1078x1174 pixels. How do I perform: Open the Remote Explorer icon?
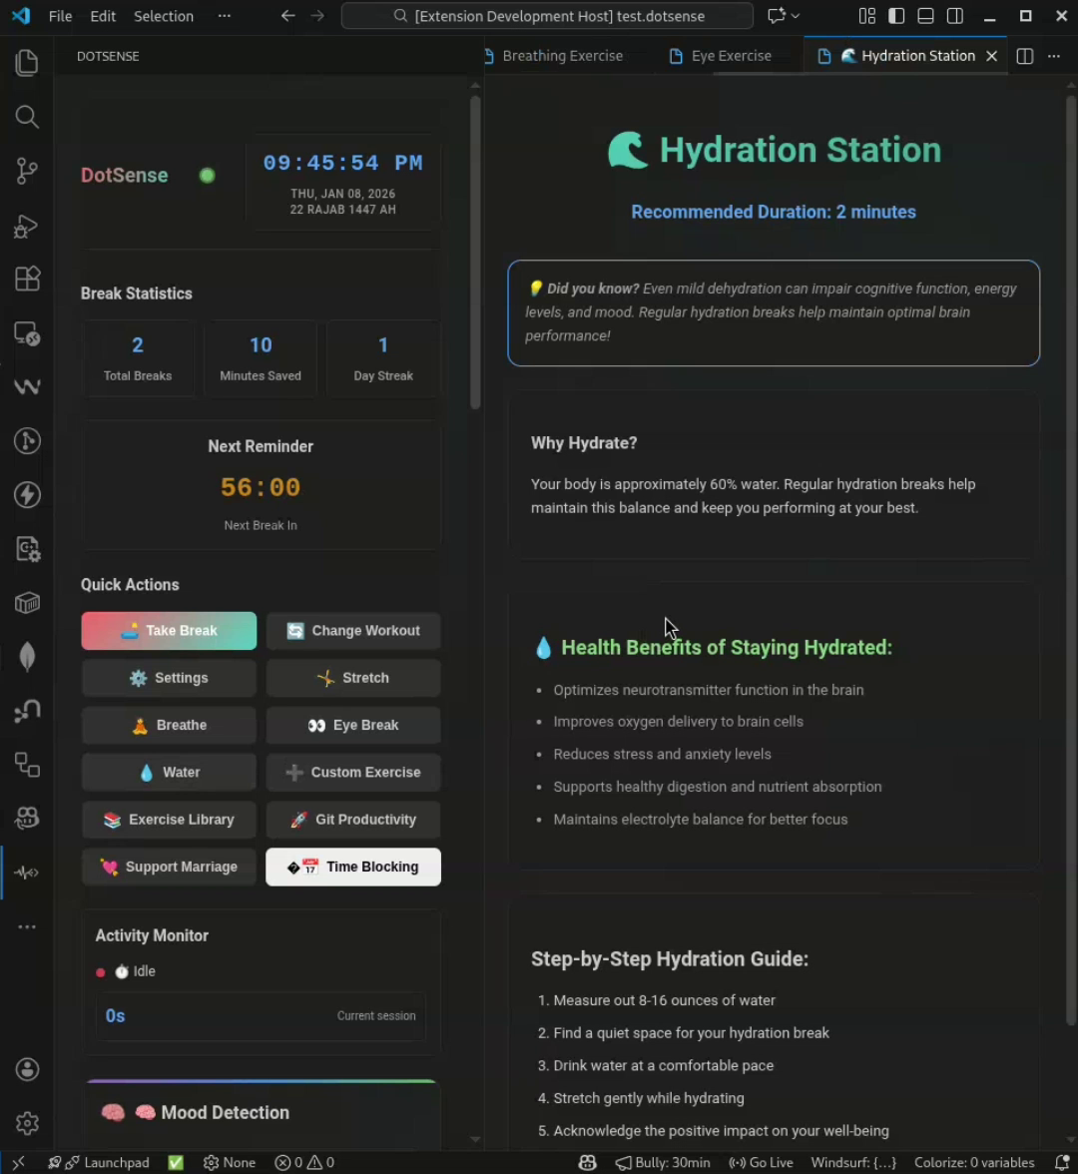pyautogui.click(x=27, y=333)
